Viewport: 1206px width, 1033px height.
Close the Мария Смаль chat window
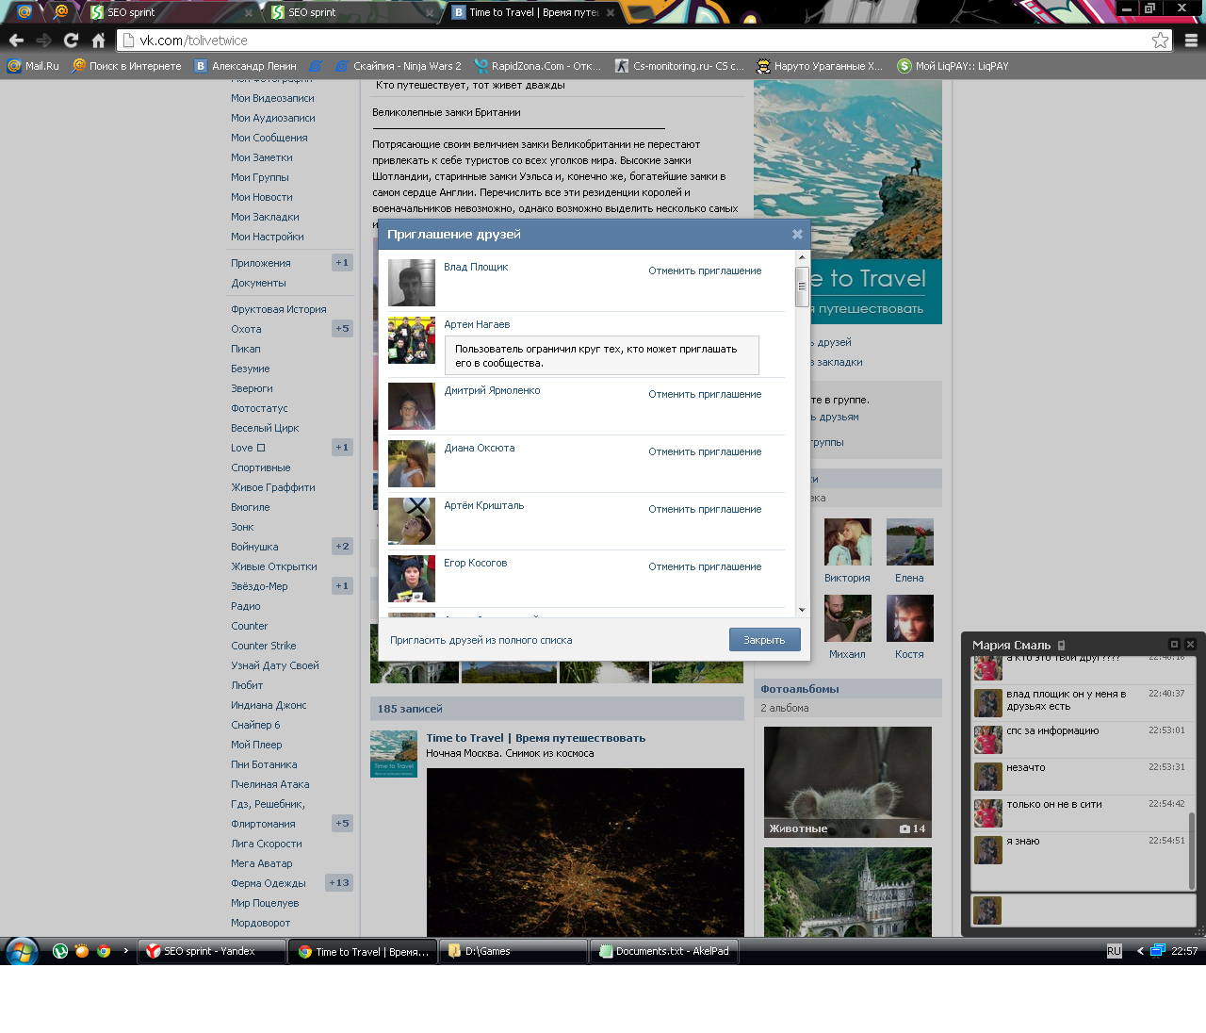point(1190,645)
